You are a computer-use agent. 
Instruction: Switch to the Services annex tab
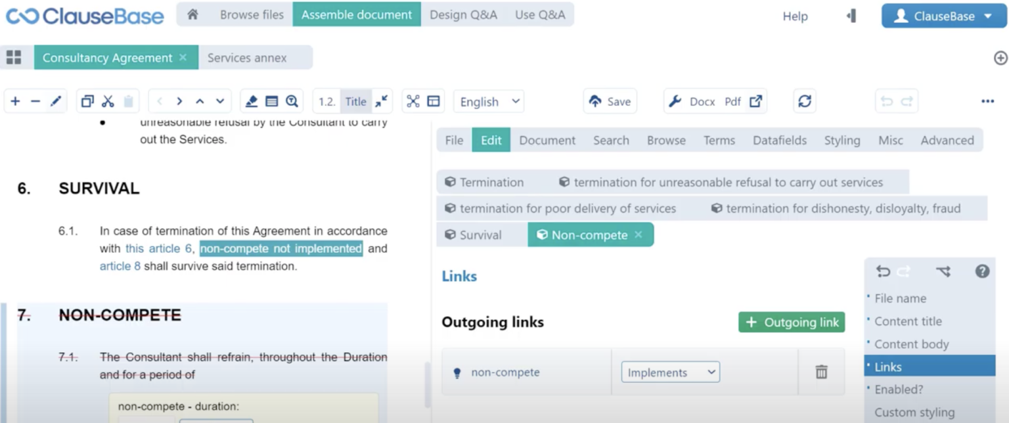[247, 58]
